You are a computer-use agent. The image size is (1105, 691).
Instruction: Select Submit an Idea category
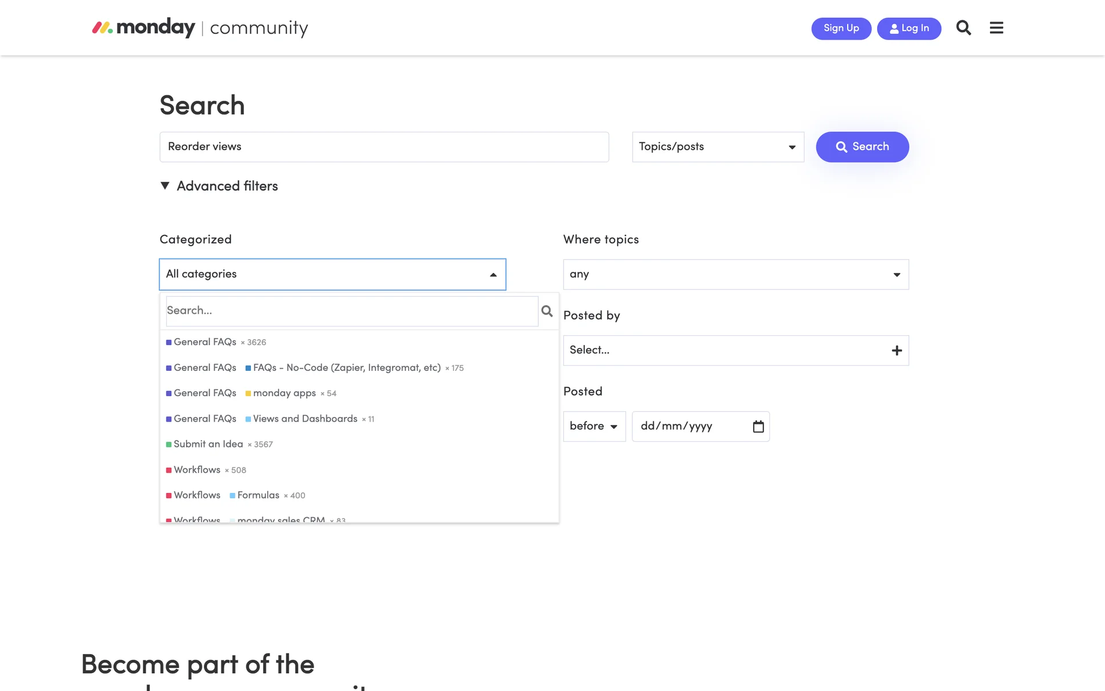[x=208, y=444]
